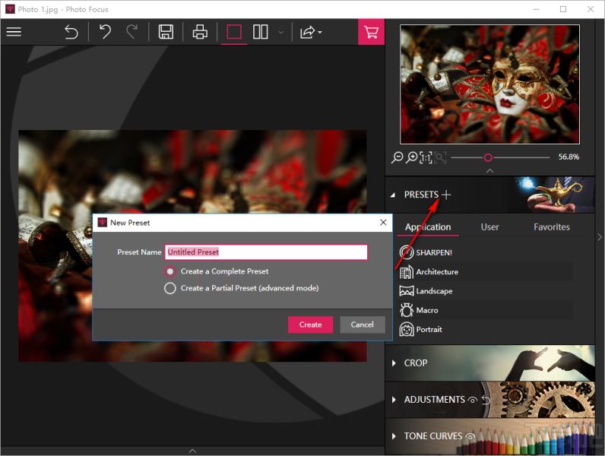Viewport: 605px width, 456px height.
Task: Open the shopping cart purchase page
Action: pyautogui.click(x=371, y=32)
